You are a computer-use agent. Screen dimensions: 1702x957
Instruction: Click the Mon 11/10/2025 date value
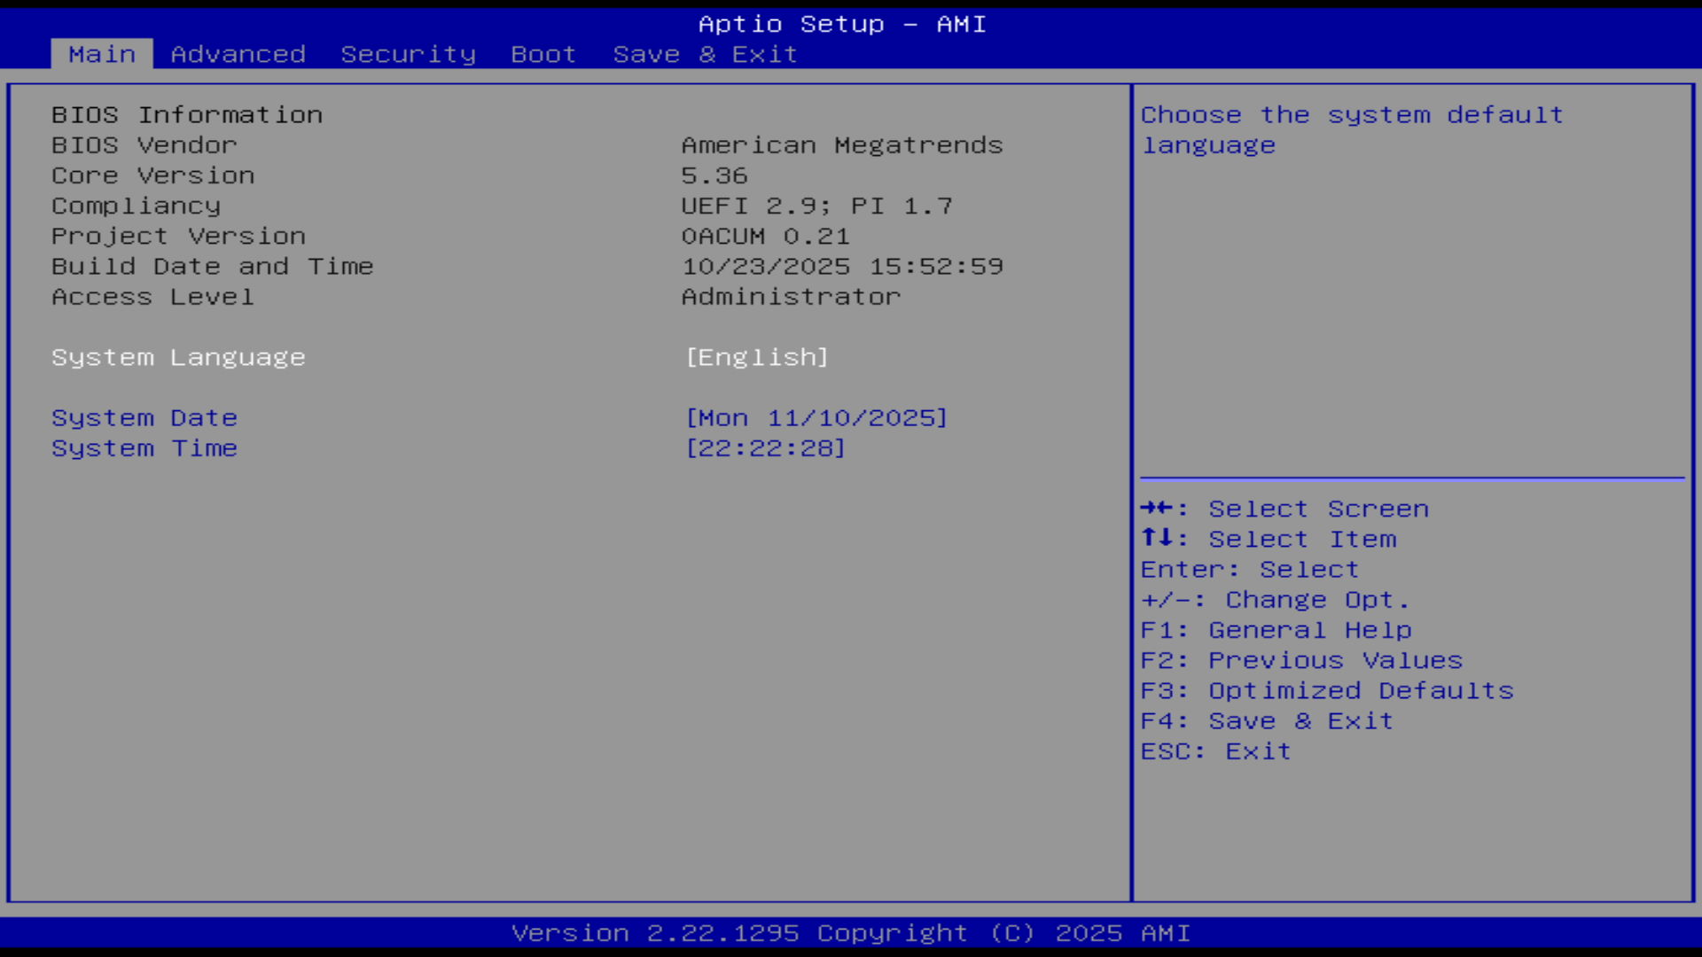(817, 417)
